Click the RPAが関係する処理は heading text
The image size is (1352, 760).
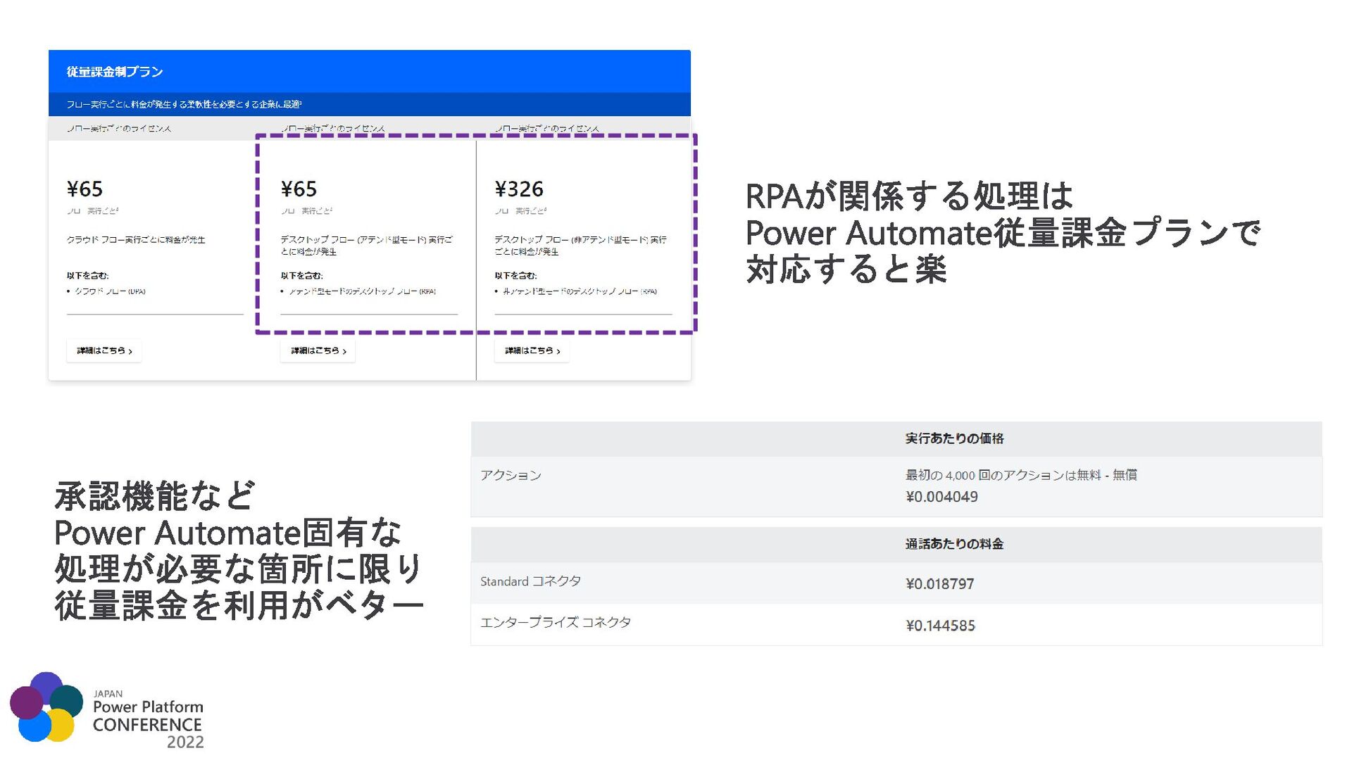coord(908,196)
